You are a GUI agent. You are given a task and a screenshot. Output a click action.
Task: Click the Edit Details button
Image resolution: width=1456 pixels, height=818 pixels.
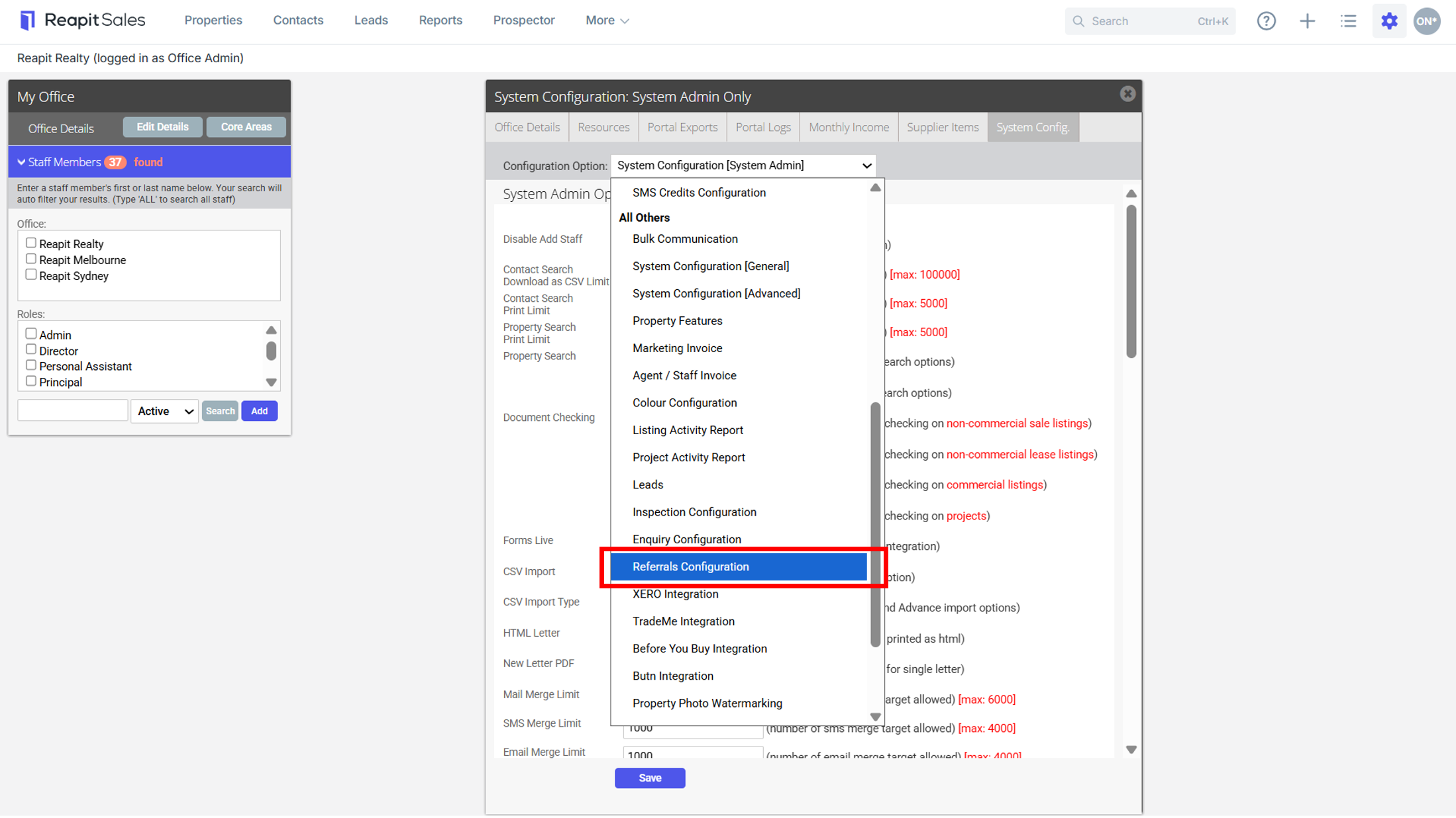click(x=162, y=127)
